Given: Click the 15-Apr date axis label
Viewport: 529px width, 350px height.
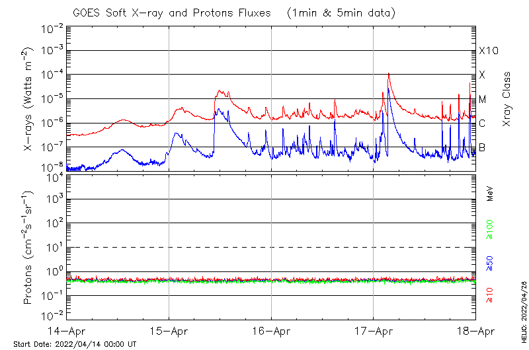Looking at the screenshot, I should (x=169, y=330).
